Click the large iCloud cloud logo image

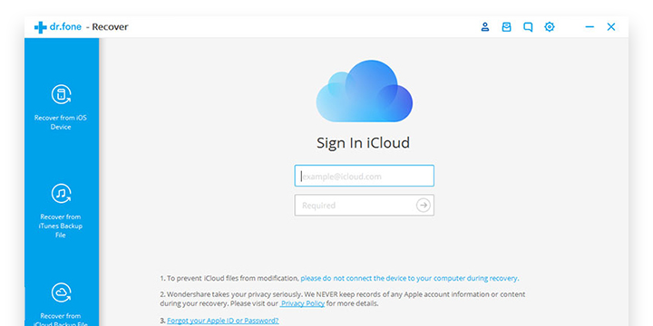click(364, 91)
